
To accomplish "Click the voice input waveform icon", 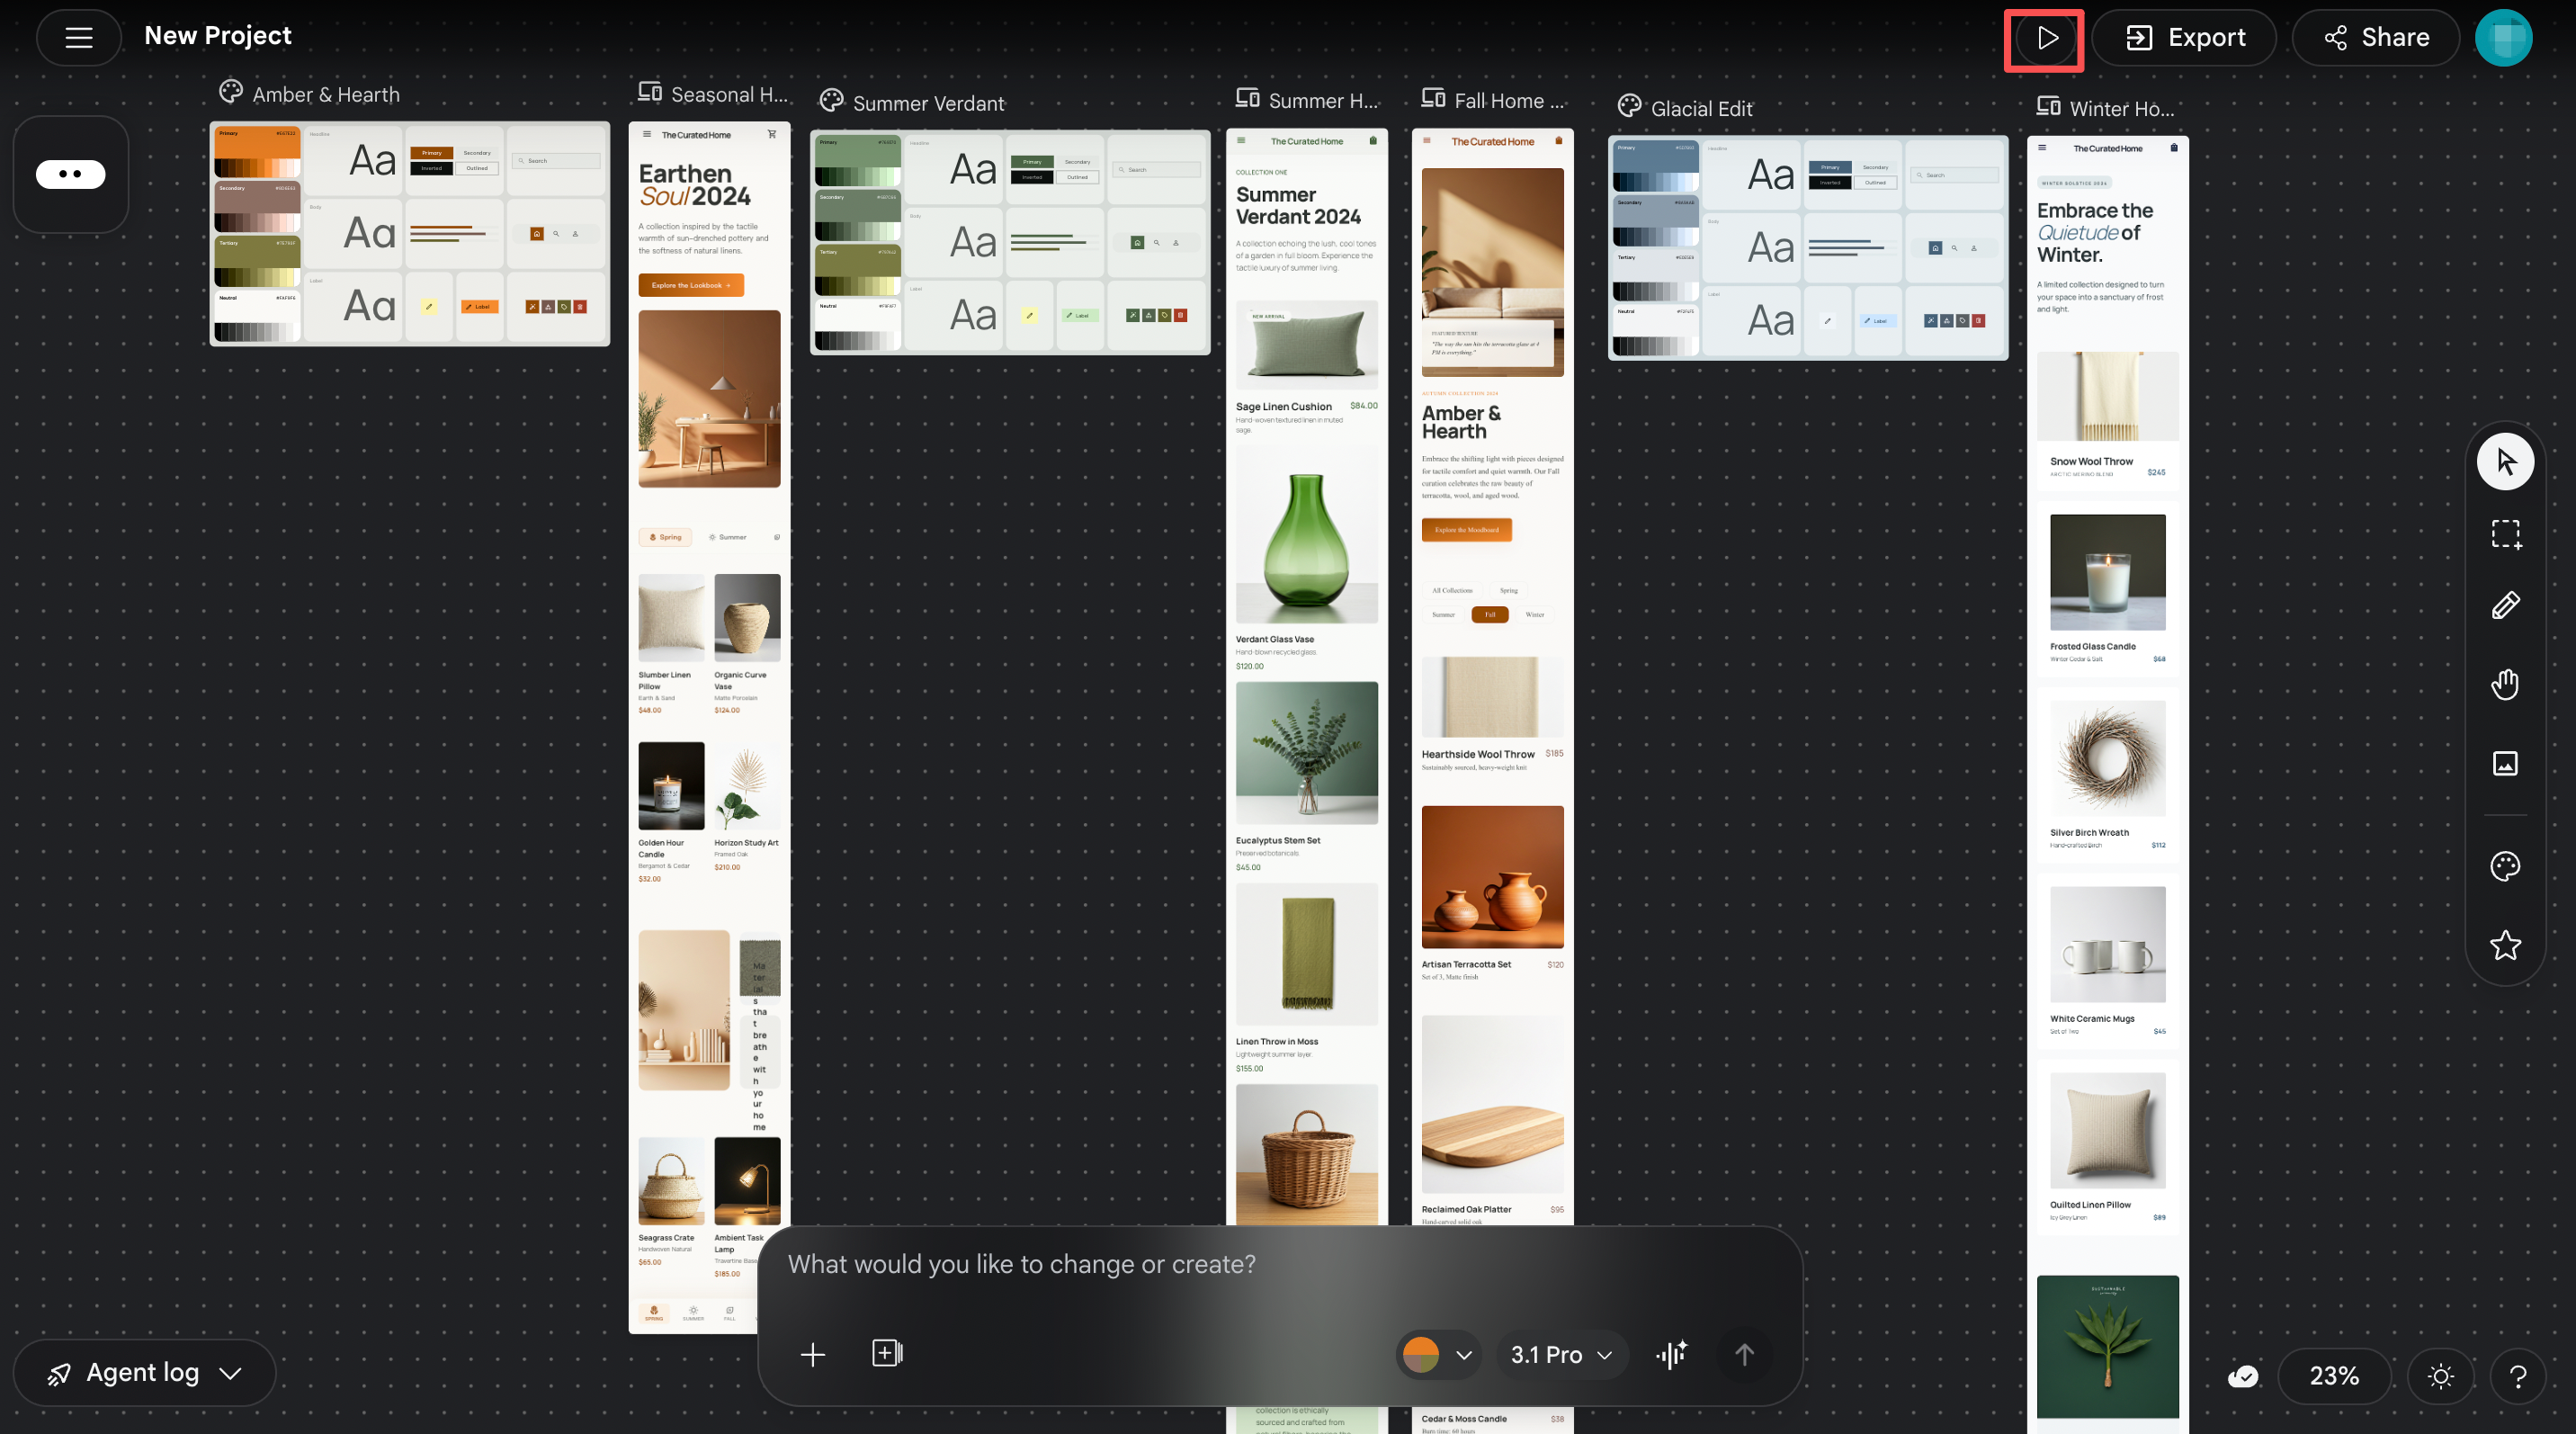I will (1671, 1354).
